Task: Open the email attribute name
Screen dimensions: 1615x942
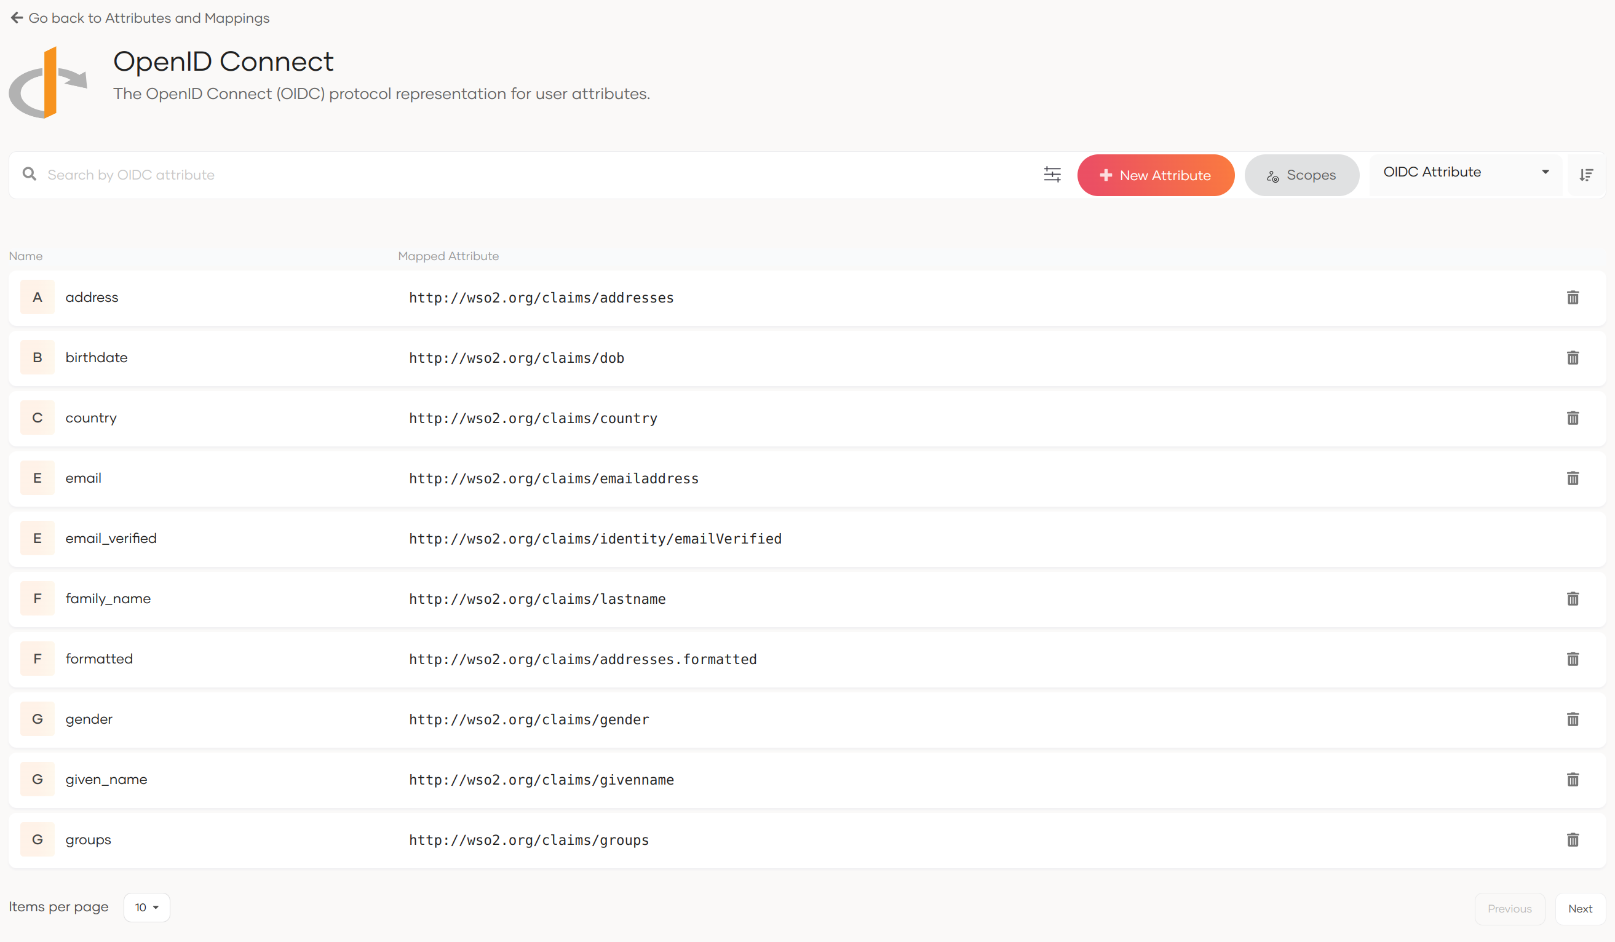Action: pyautogui.click(x=83, y=478)
